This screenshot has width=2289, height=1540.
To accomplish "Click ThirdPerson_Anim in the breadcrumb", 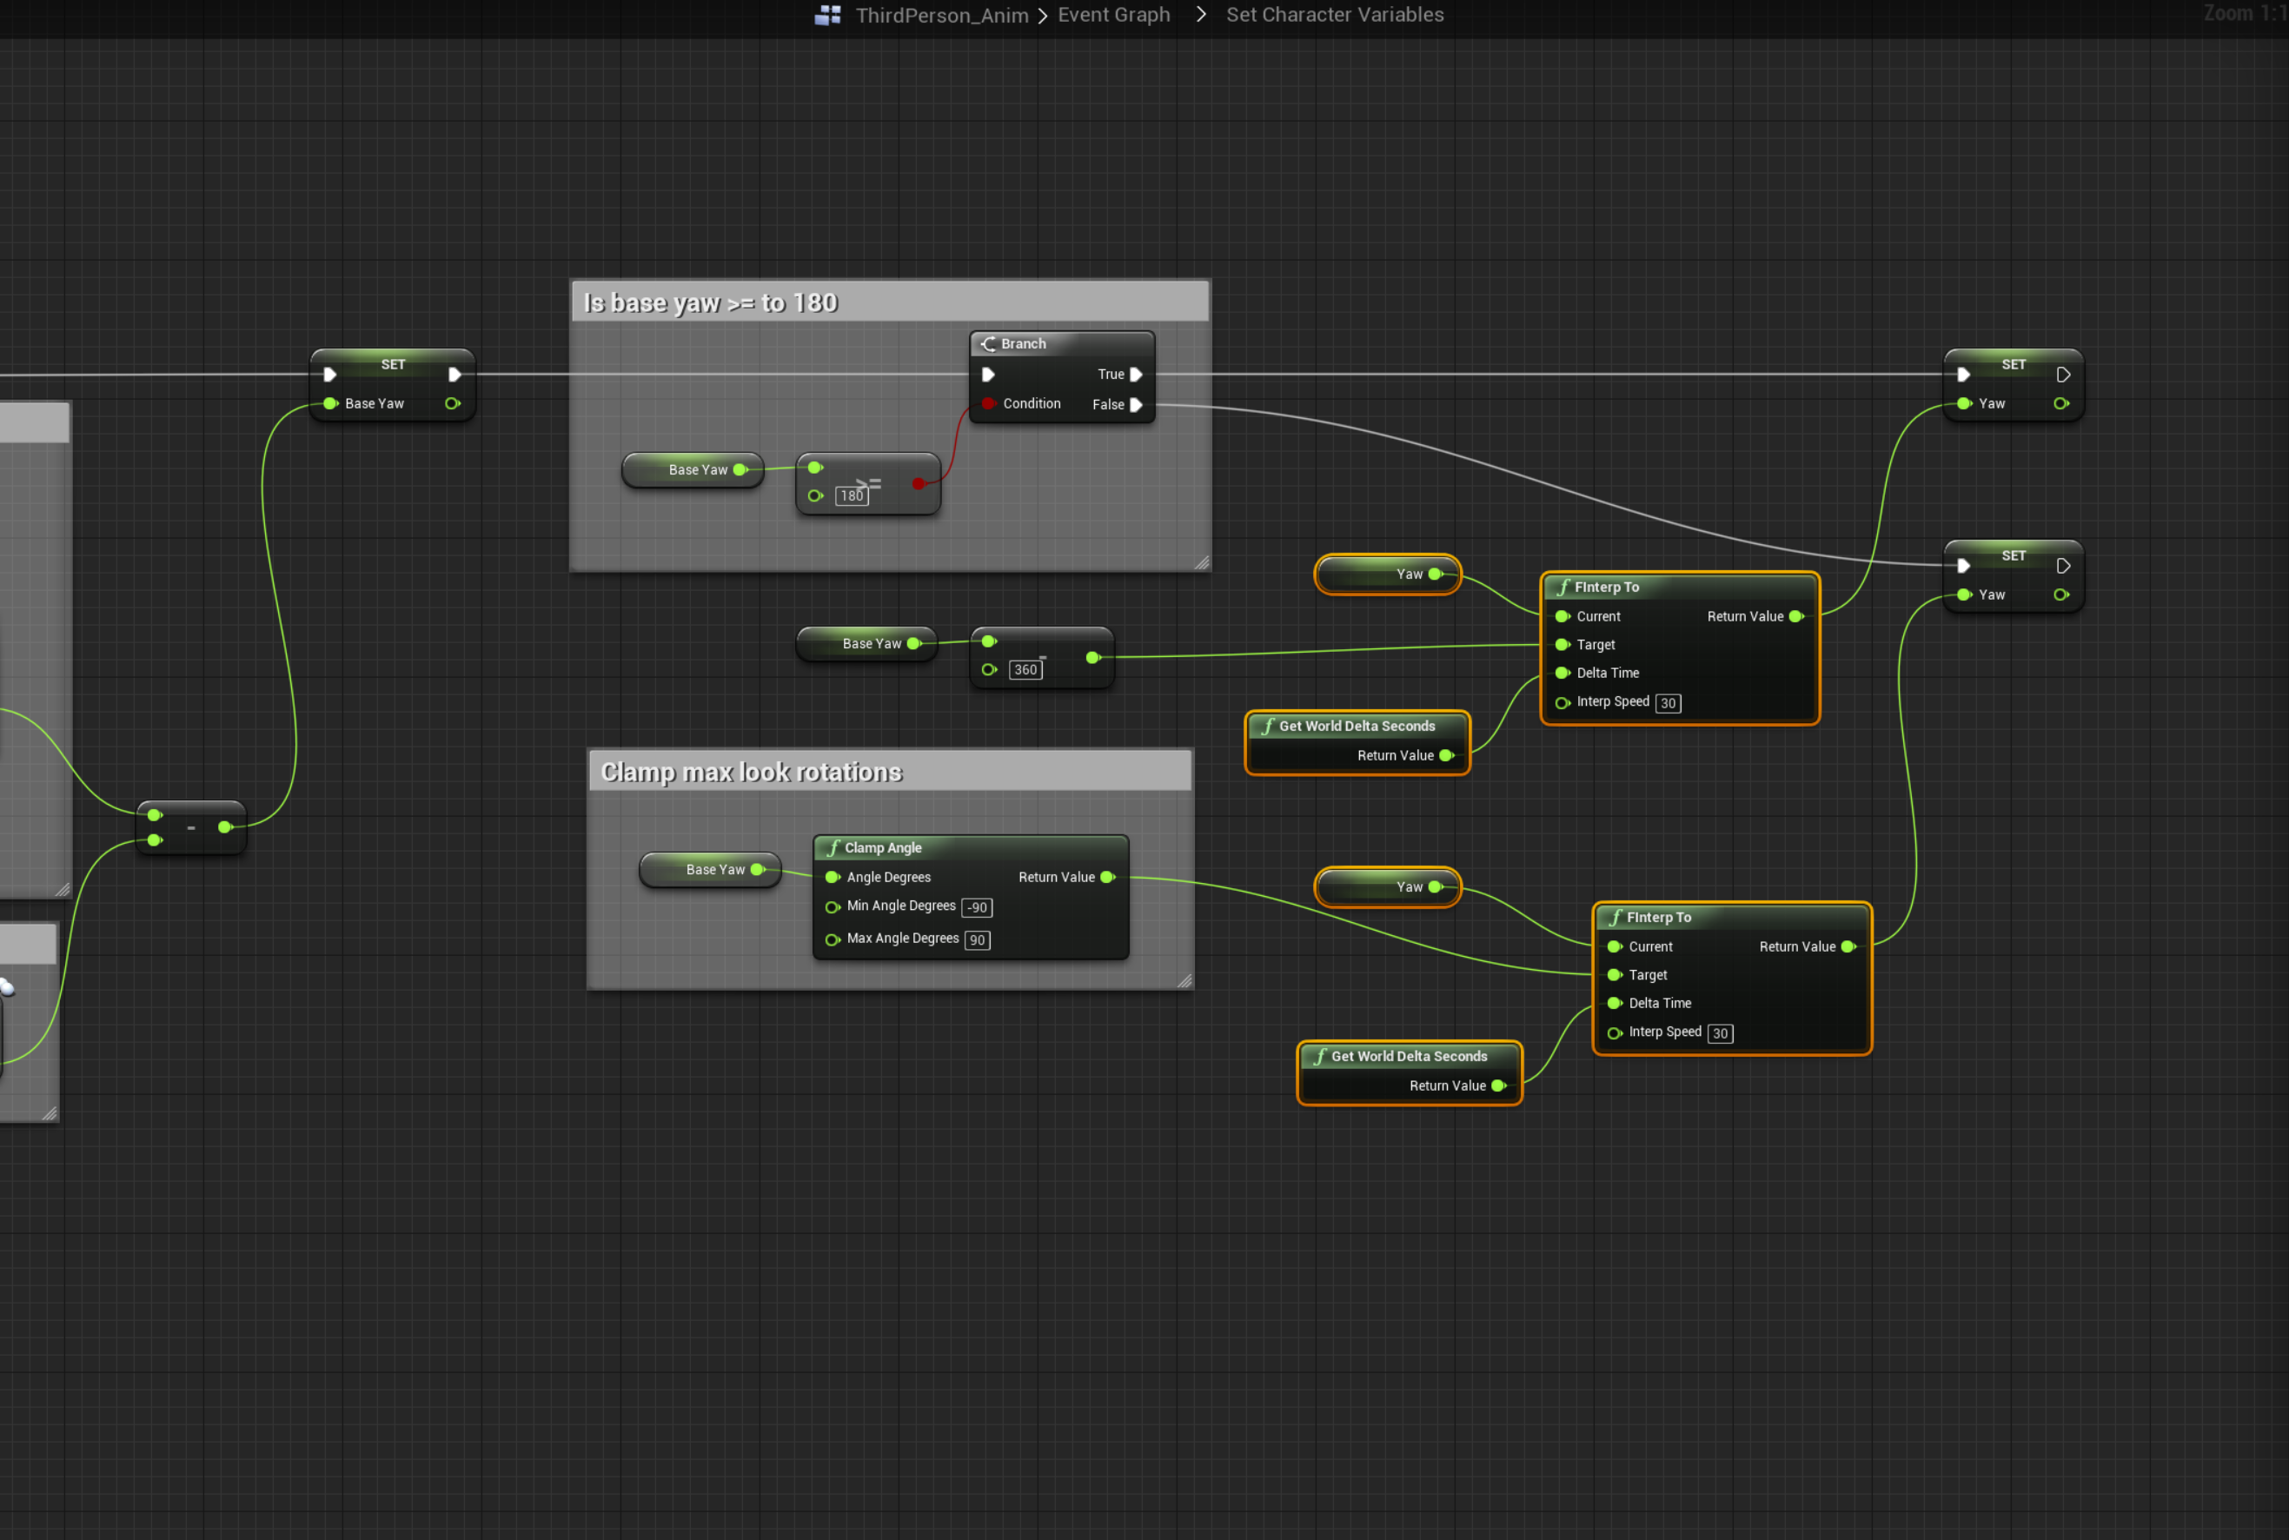I will point(941,15).
